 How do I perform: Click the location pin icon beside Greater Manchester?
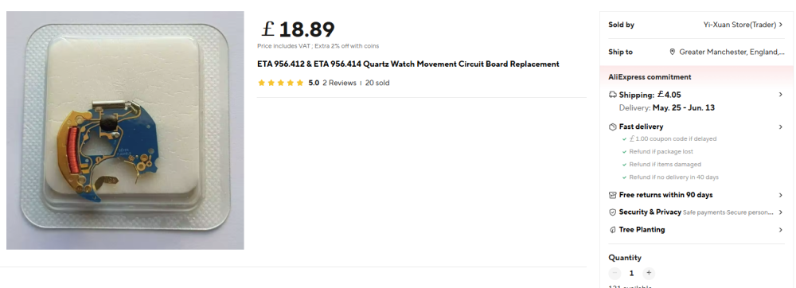[673, 52]
